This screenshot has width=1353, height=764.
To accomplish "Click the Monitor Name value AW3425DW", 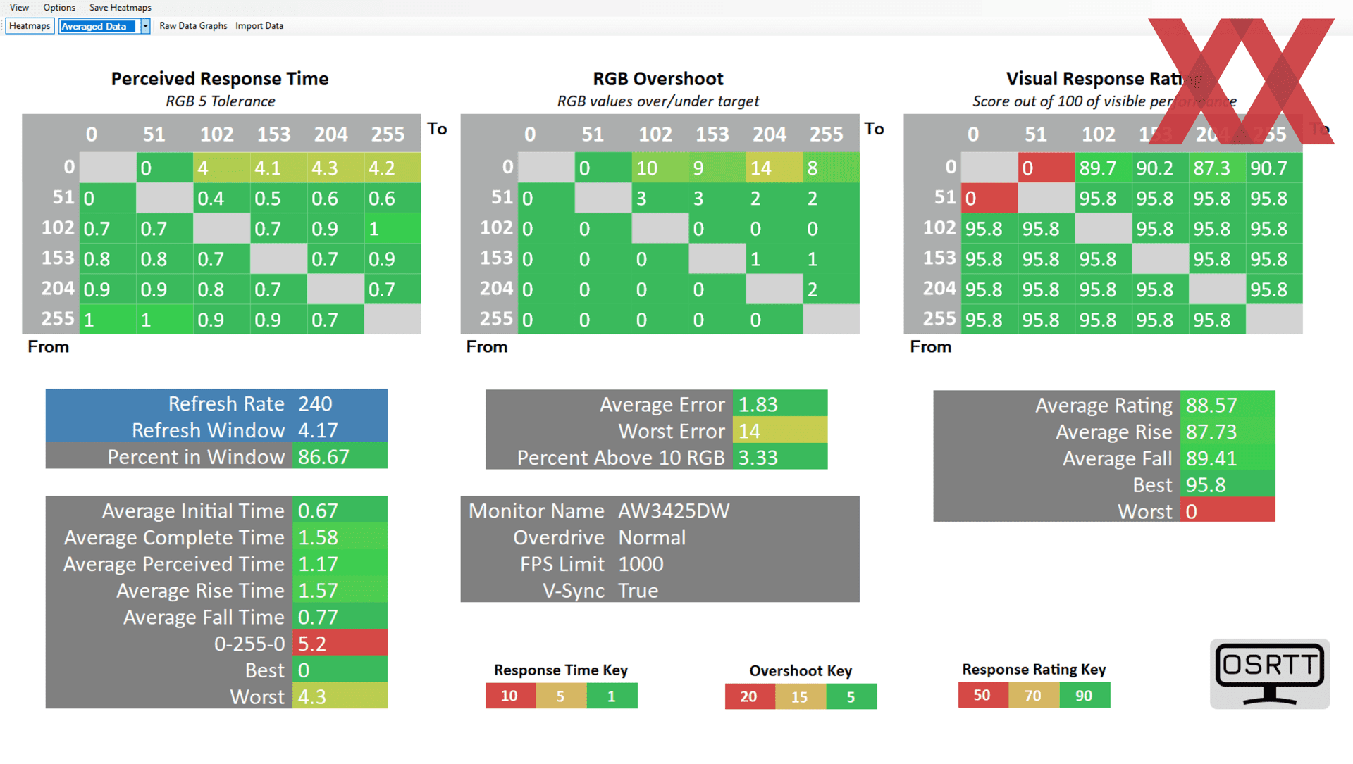I will (x=674, y=511).
